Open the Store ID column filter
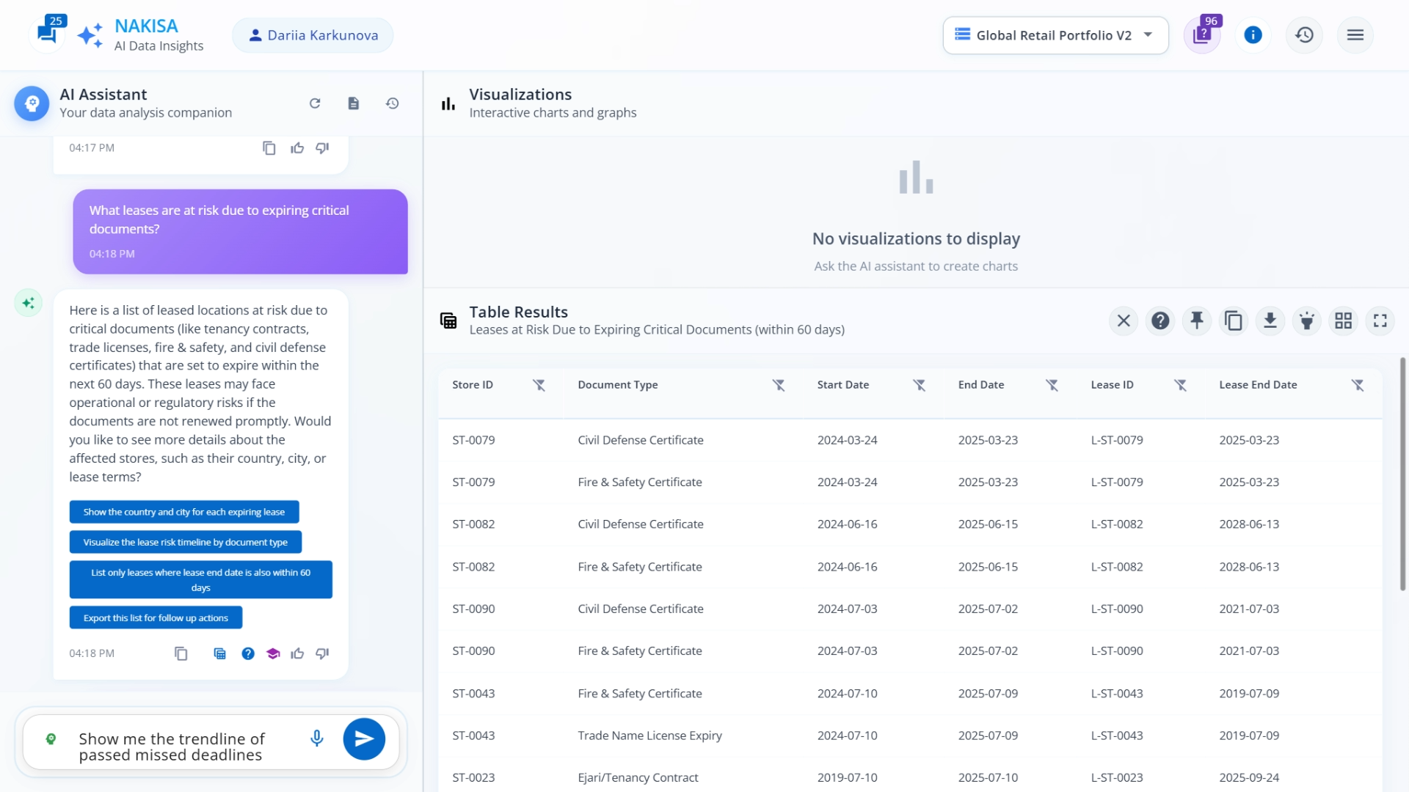 [x=539, y=386]
